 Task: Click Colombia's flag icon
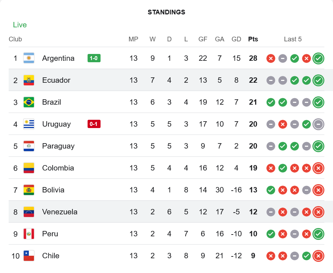(x=29, y=168)
